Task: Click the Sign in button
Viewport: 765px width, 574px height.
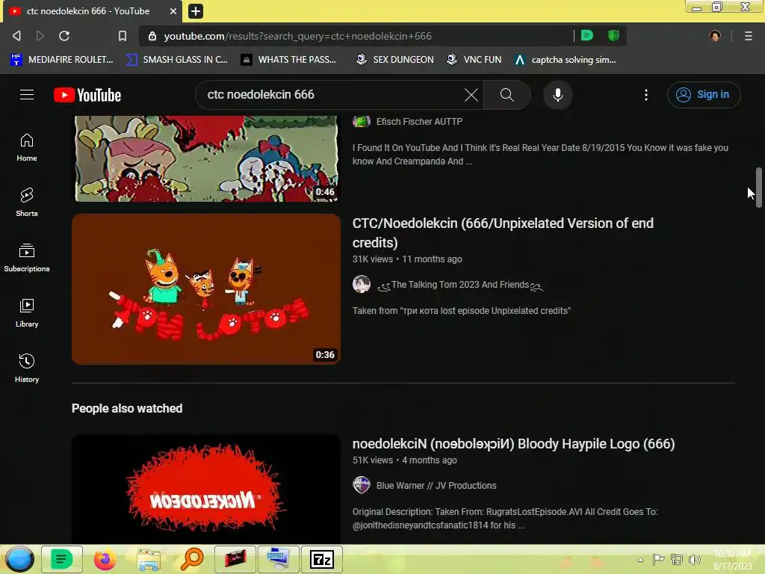Action: click(704, 95)
